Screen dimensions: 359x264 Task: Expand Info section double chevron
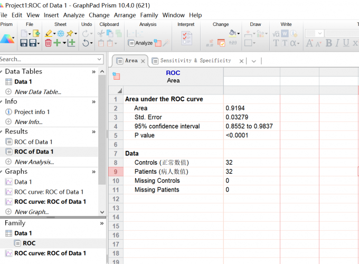(x=93, y=102)
